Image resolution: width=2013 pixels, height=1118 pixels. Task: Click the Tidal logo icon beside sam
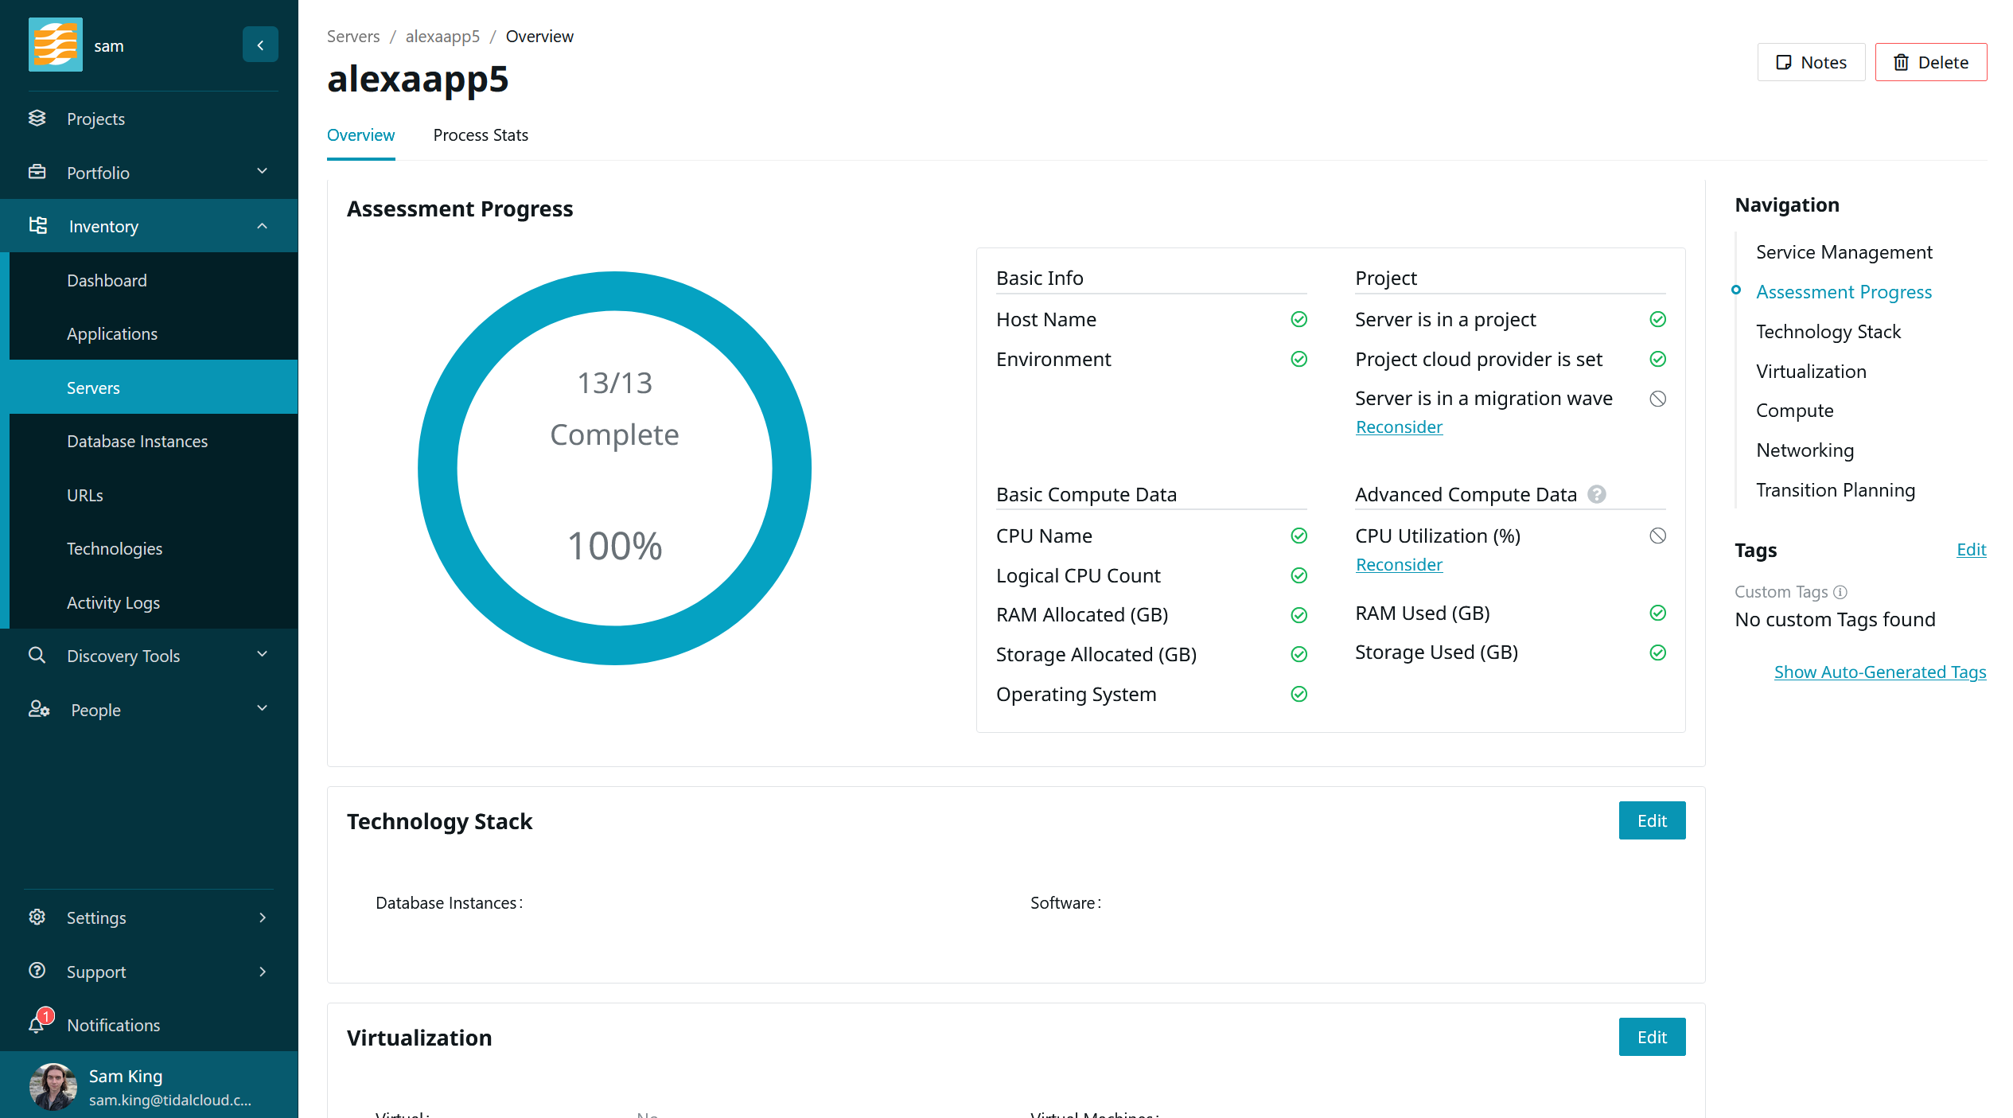click(x=55, y=45)
